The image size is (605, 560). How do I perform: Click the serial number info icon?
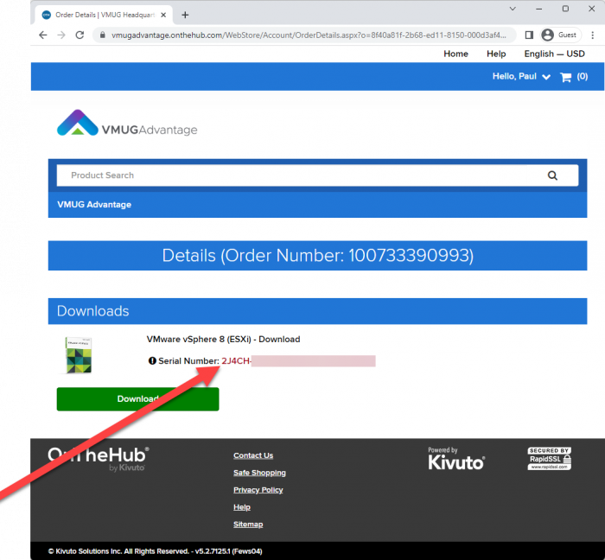[152, 361]
